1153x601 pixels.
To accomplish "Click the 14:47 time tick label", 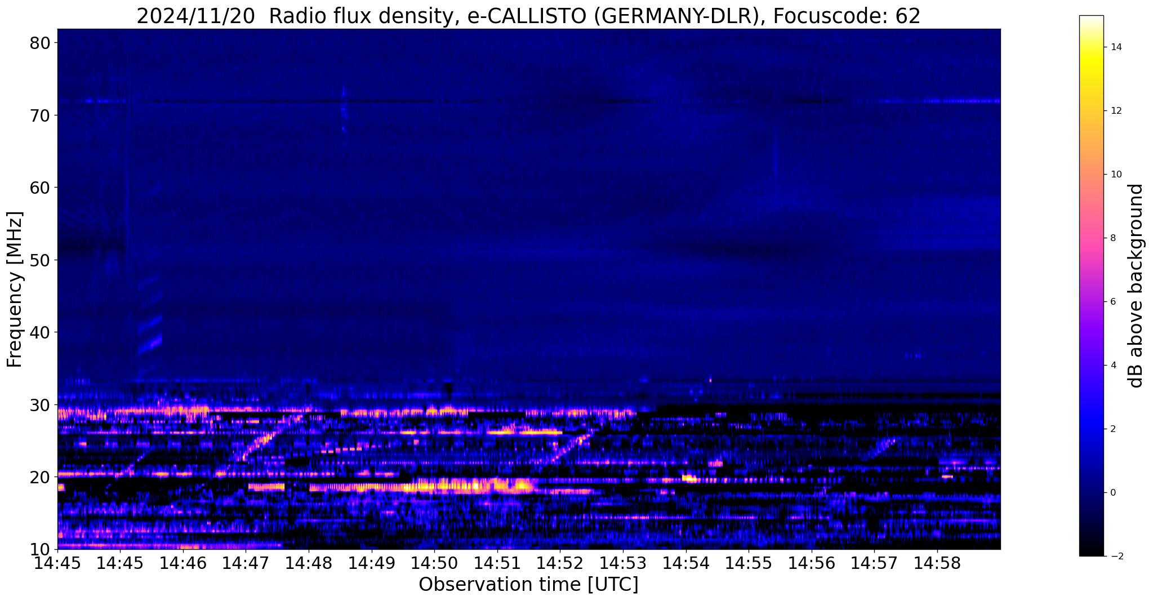I will [x=246, y=564].
